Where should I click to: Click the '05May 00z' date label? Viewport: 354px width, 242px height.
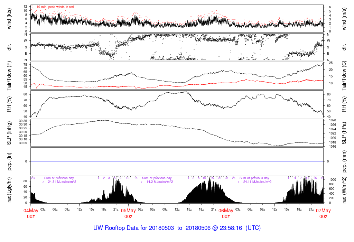pyautogui.click(x=129, y=214)
